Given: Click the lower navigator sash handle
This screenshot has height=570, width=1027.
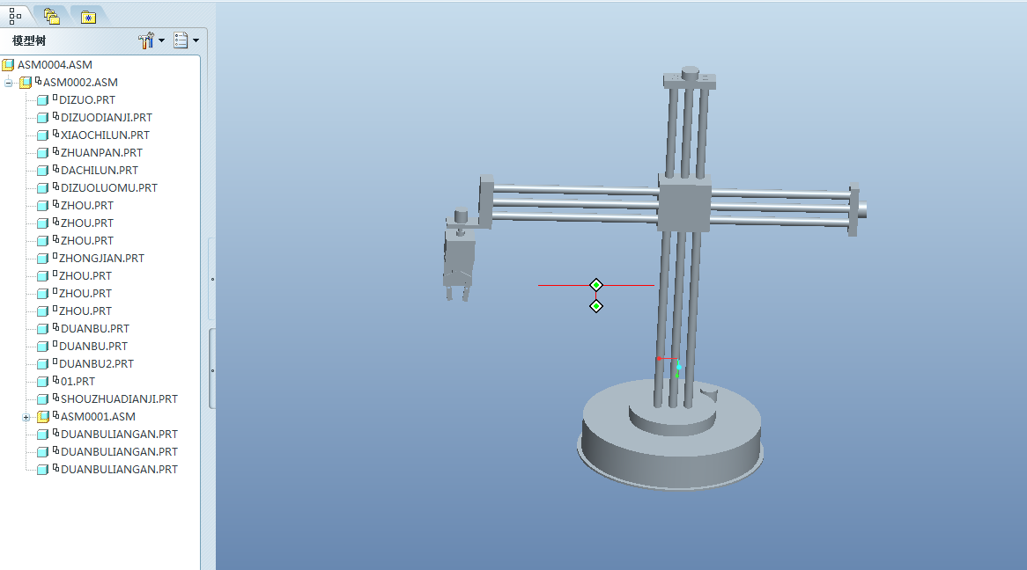Looking at the screenshot, I should pyautogui.click(x=212, y=370).
